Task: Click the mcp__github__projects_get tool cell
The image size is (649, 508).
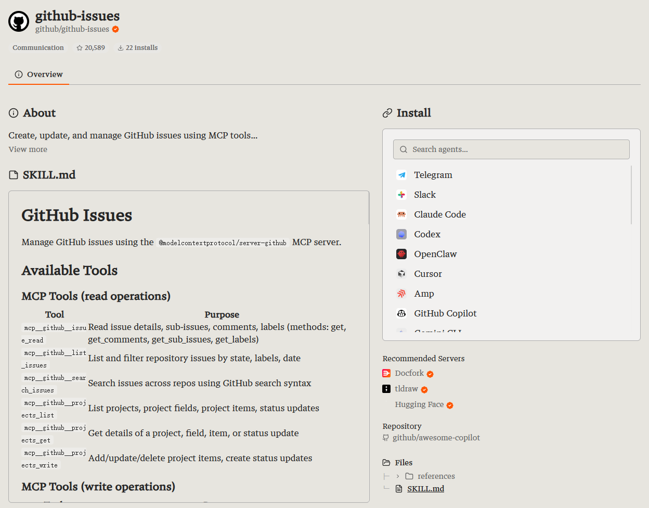Action: pos(55,434)
